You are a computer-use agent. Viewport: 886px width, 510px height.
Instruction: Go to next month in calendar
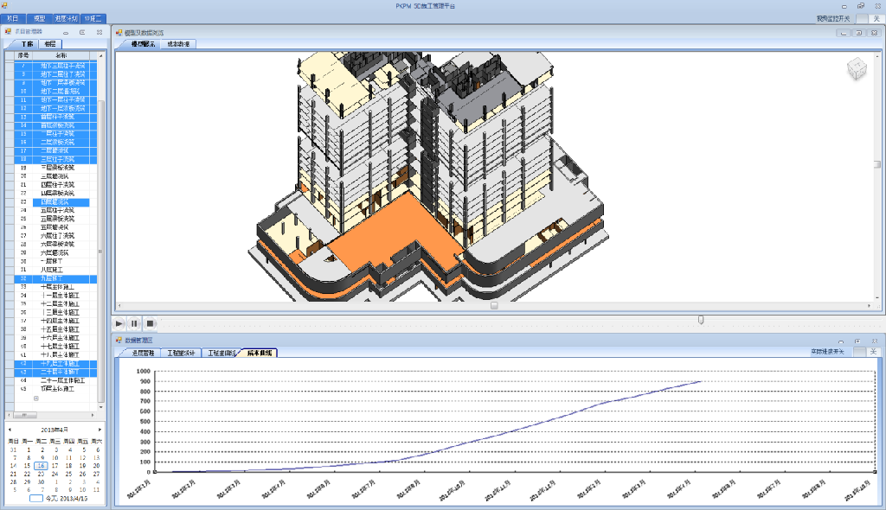click(100, 430)
